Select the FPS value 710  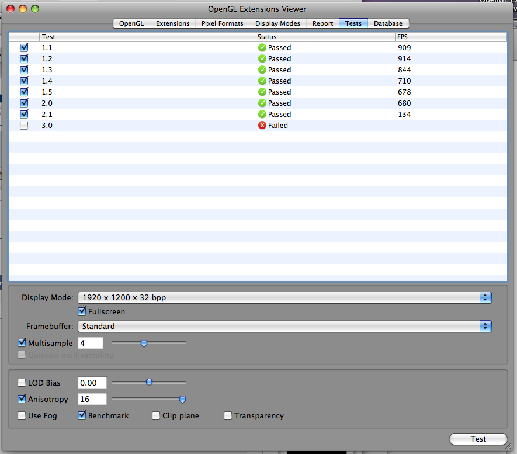pos(404,81)
